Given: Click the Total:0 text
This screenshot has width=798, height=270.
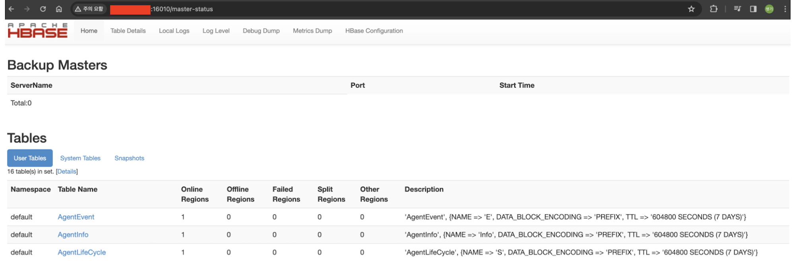Looking at the screenshot, I should (x=21, y=103).
